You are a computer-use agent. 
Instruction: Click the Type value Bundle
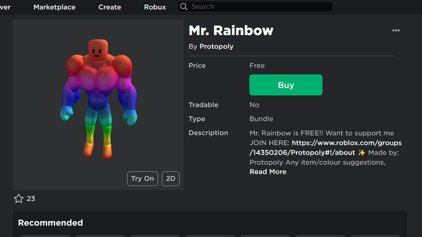pyautogui.click(x=261, y=119)
